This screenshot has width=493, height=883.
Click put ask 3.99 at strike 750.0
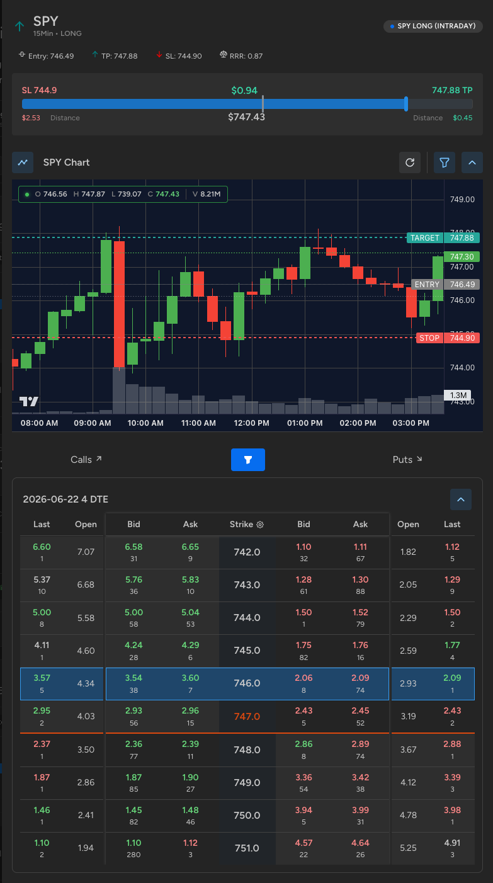point(360,810)
